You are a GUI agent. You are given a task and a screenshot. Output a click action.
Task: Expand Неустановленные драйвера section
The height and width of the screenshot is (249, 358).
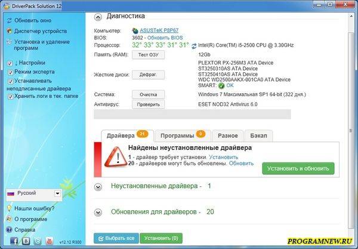98,187
